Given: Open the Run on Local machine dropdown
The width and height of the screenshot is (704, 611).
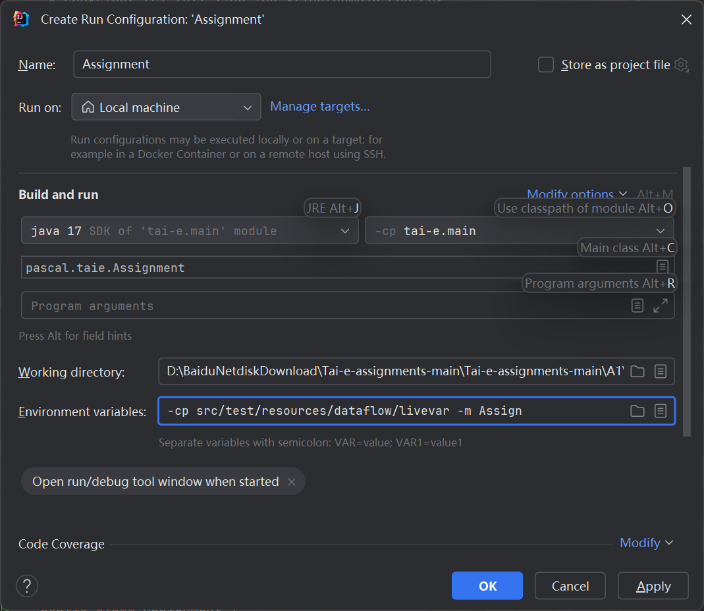Looking at the screenshot, I should point(166,107).
